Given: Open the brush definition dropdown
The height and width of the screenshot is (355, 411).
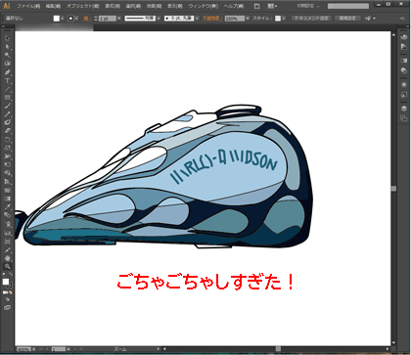Looking at the screenshot, I should coord(197,19).
